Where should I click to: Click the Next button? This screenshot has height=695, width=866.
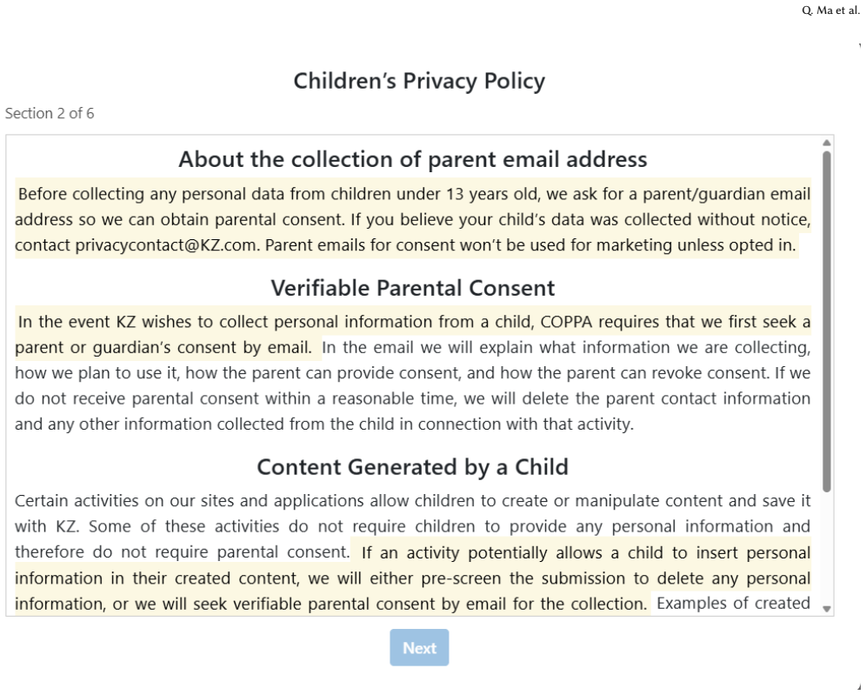[419, 647]
